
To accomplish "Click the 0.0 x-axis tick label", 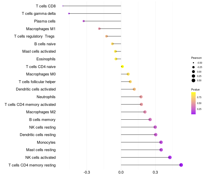I will pos(121,172).
